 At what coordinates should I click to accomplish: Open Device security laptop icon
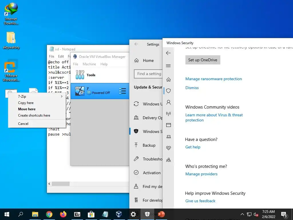tap(168, 137)
